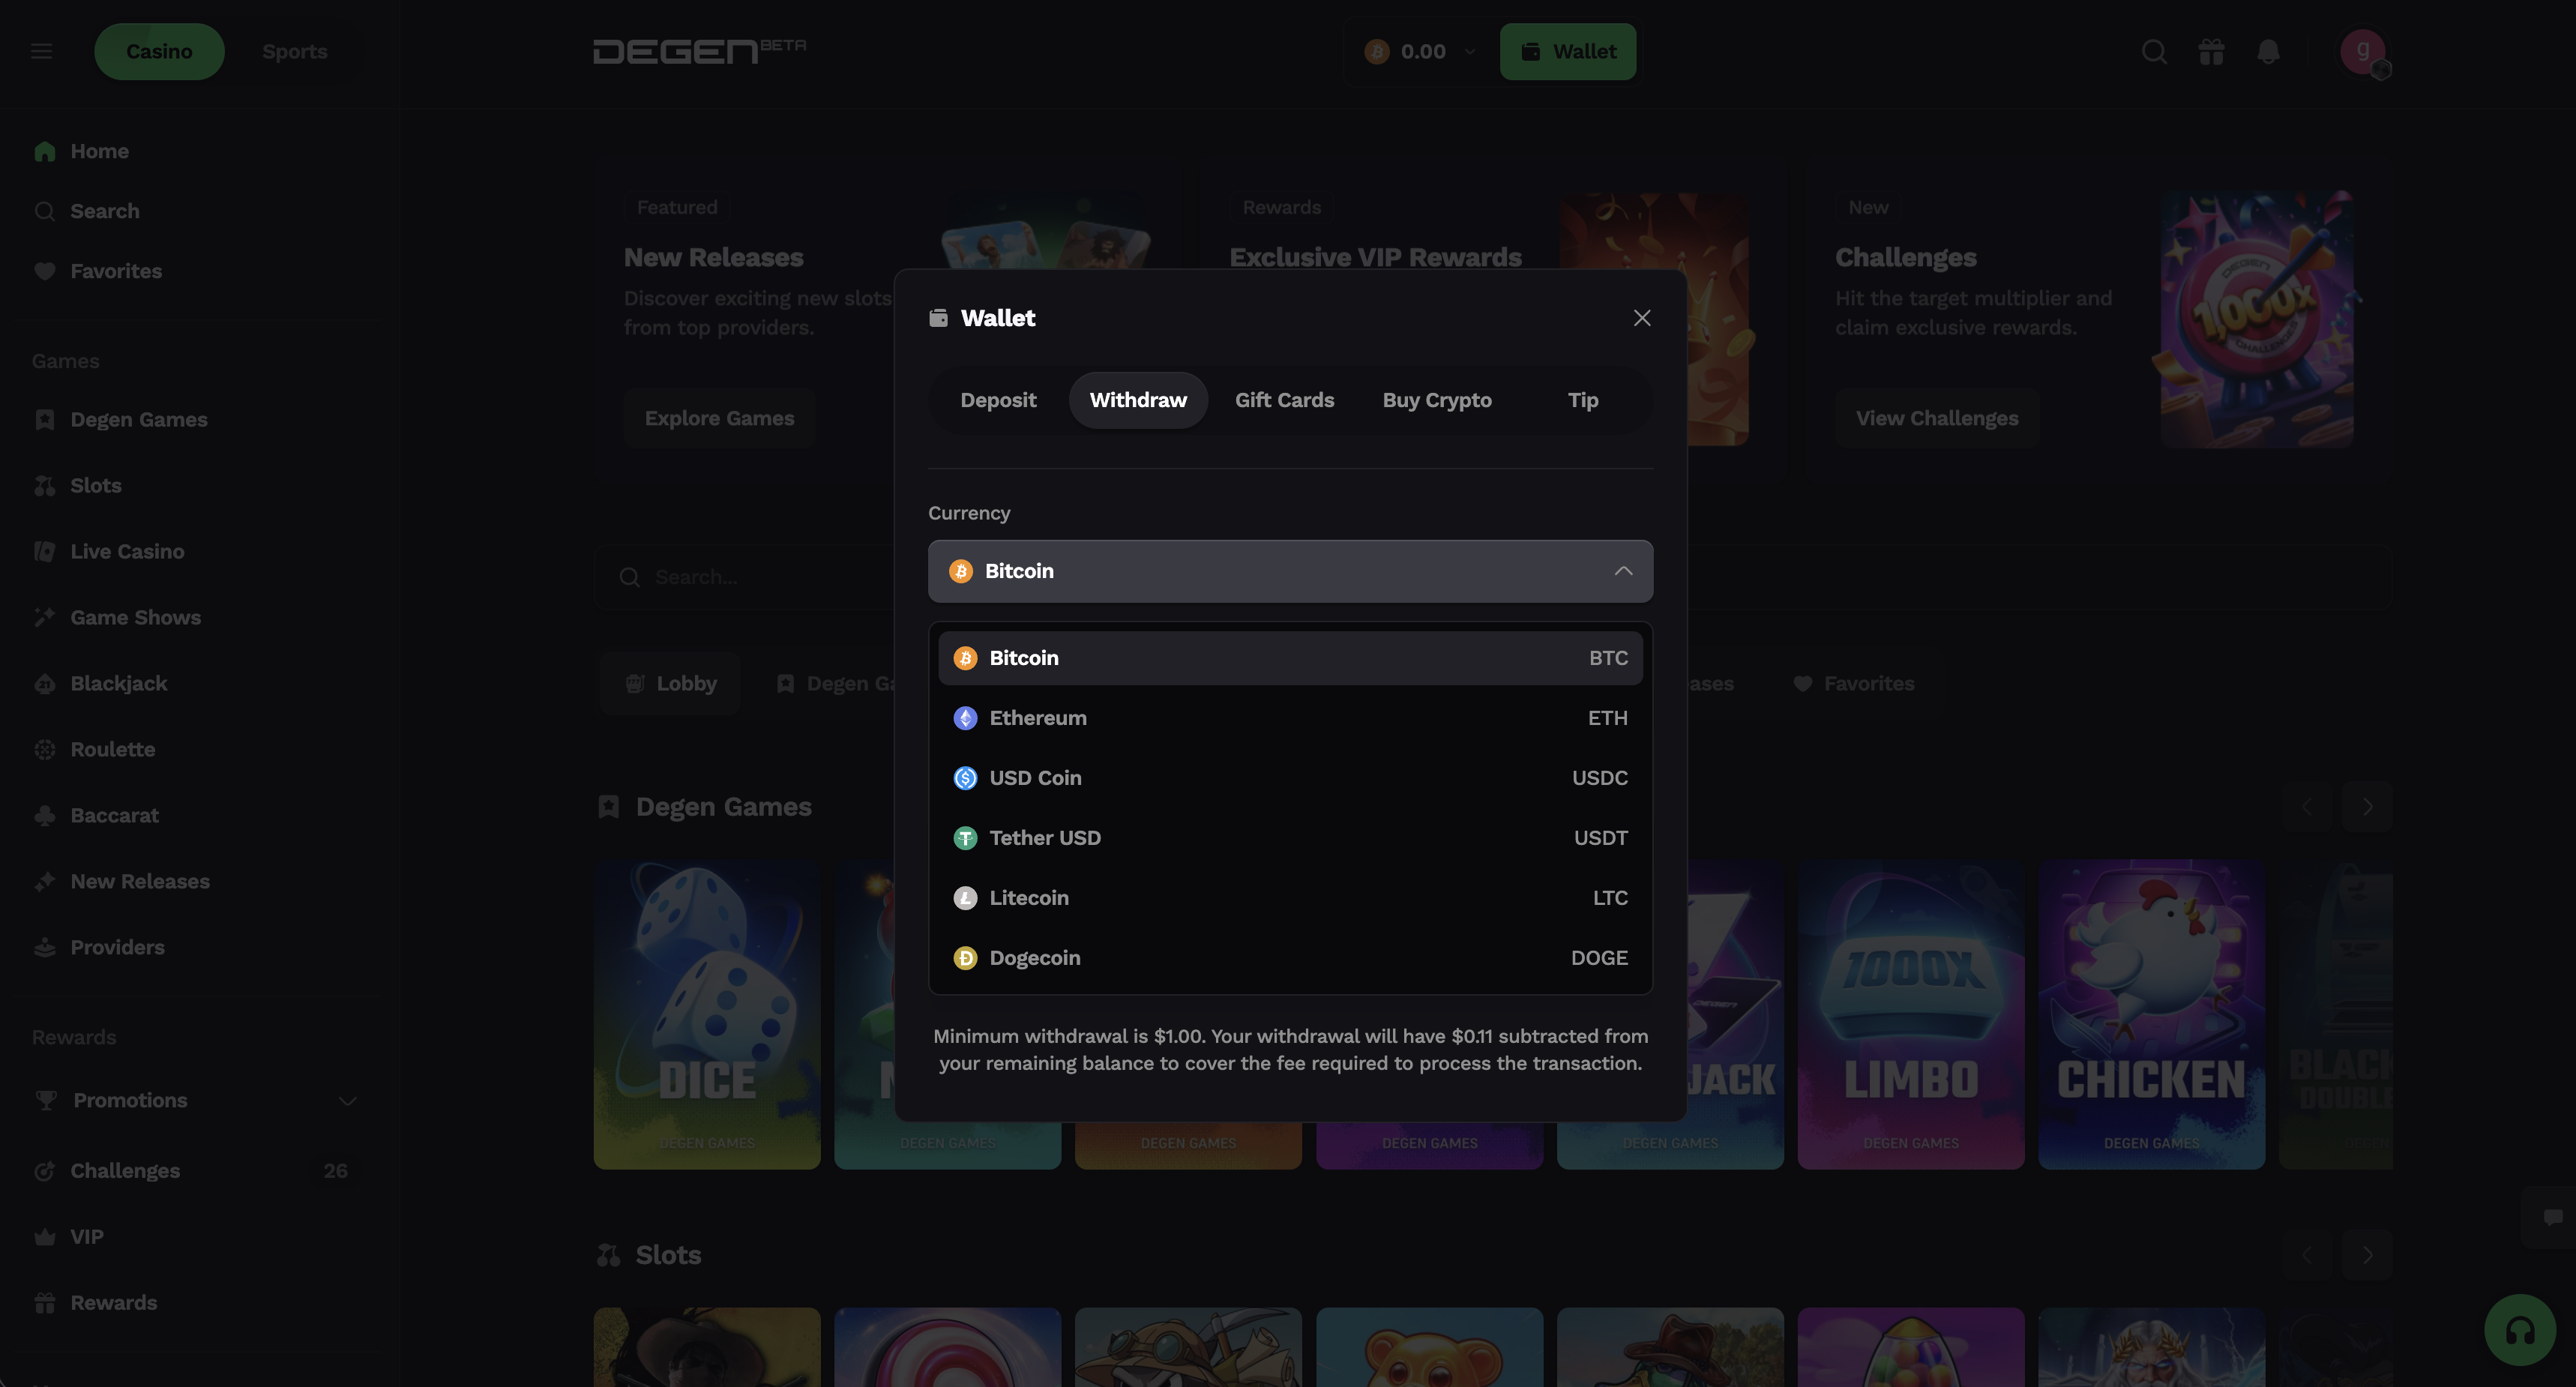Open the Dice game thumbnail

707,1014
